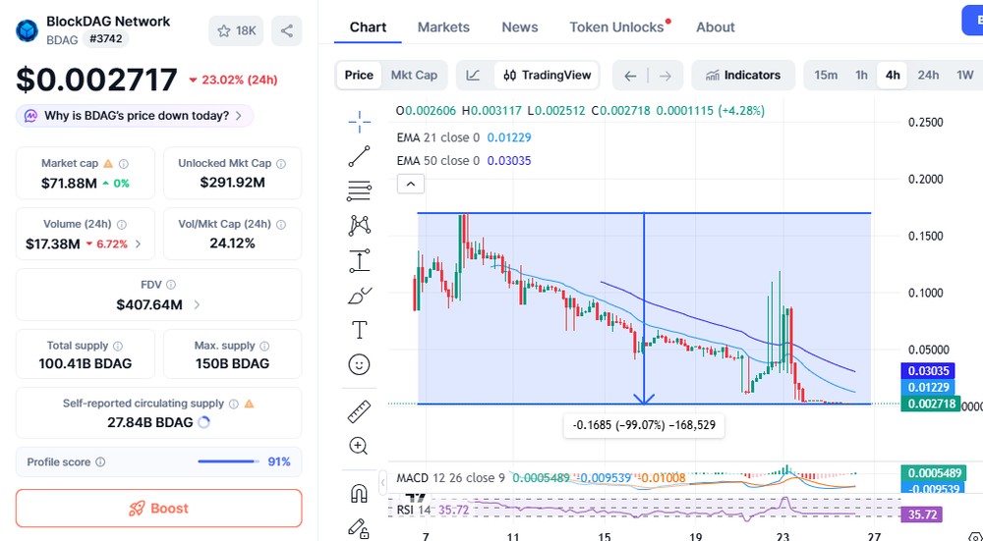Toggle the magnet snap mode
Screen dimensions: 983x541
click(x=359, y=494)
